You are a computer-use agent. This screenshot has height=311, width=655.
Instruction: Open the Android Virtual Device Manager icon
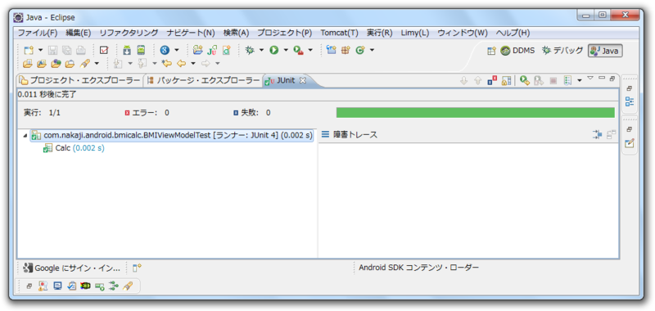[141, 50]
